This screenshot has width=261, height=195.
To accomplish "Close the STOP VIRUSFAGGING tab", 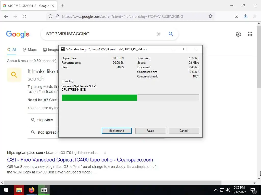I will pyautogui.click(x=53, y=6).
